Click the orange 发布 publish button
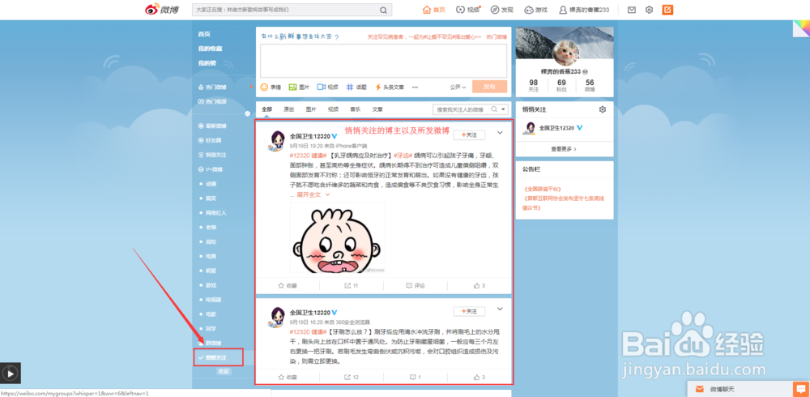The width and height of the screenshot is (810, 397). 489,87
